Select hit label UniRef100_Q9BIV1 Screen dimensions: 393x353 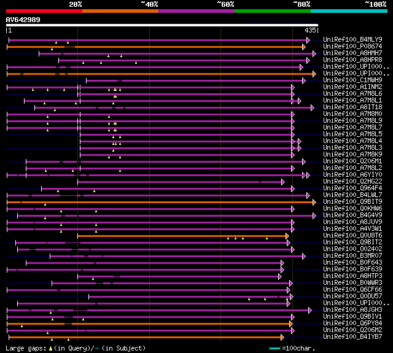pos(352,317)
